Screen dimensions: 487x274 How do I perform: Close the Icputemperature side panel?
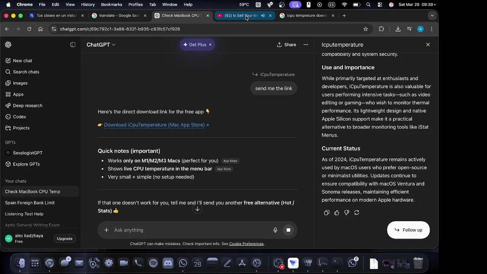pos(428,45)
